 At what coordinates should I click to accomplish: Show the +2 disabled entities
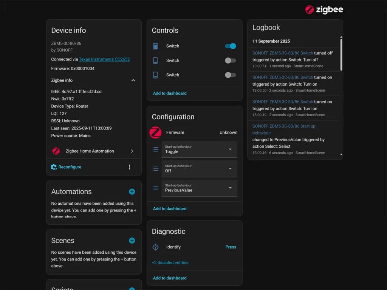pyautogui.click(x=170, y=262)
